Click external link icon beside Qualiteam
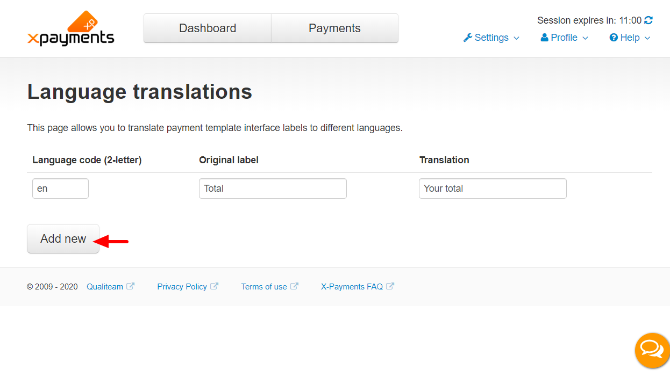The image size is (670, 377). pyautogui.click(x=130, y=286)
